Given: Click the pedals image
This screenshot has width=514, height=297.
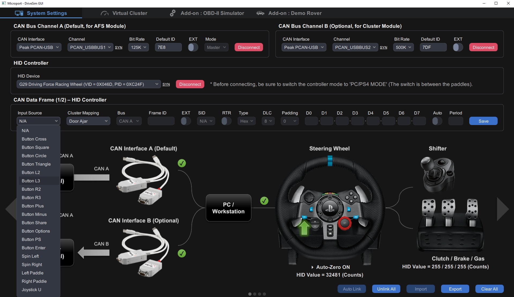Looking at the screenshot, I should tap(450, 225).
